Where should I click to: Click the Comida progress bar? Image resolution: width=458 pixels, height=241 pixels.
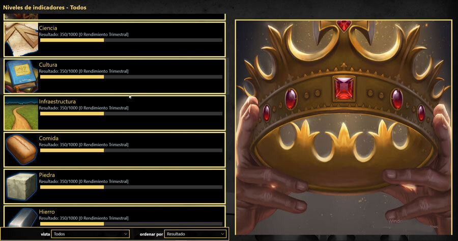click(x=131, y=150)
